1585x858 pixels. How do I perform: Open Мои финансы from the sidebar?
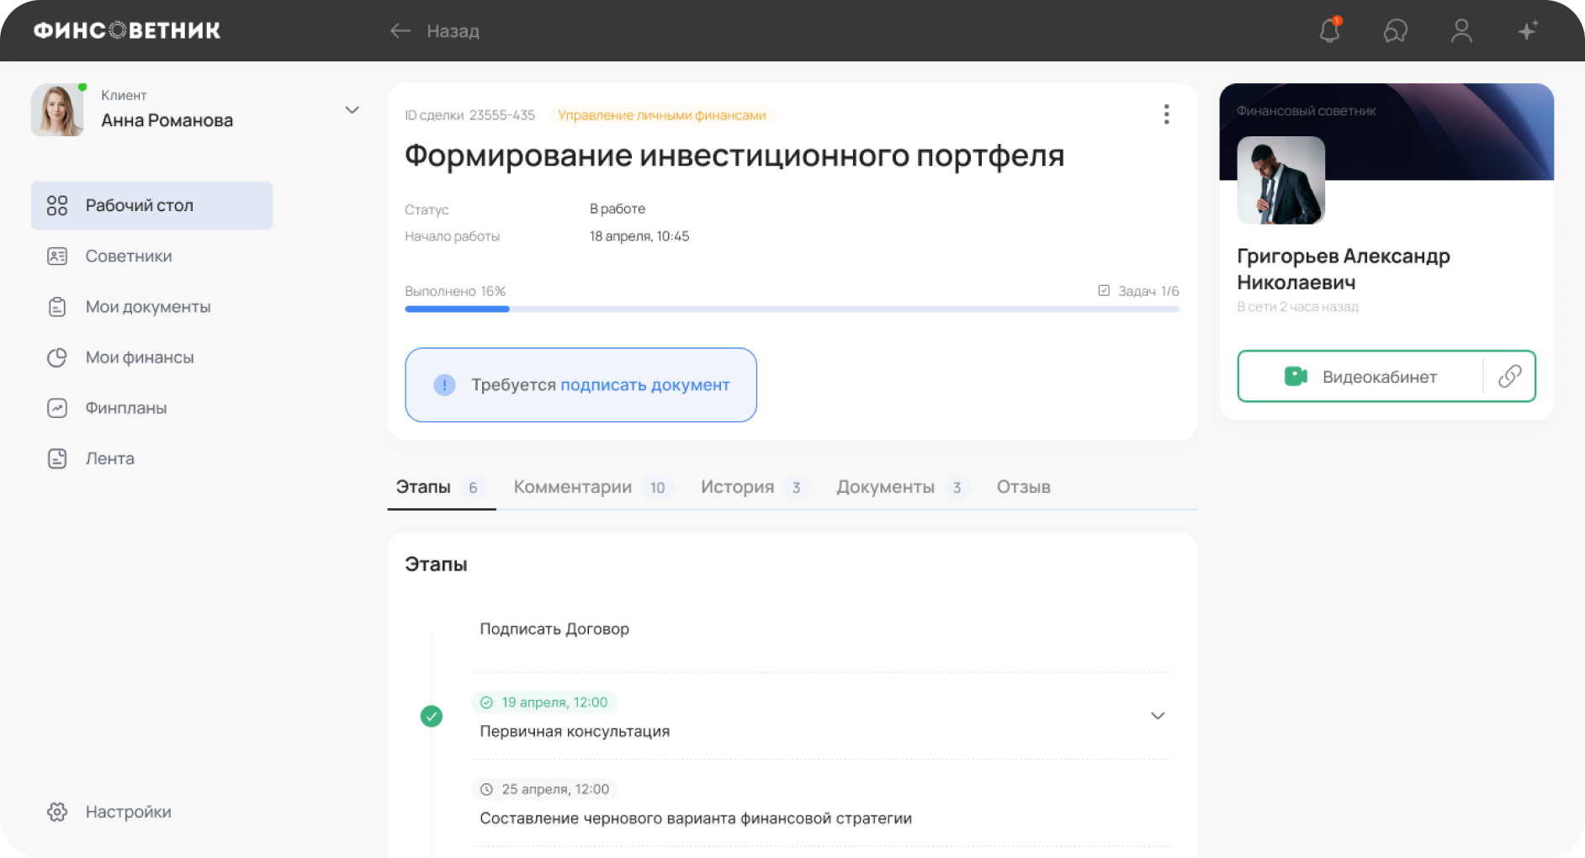[x=138, y=357]
